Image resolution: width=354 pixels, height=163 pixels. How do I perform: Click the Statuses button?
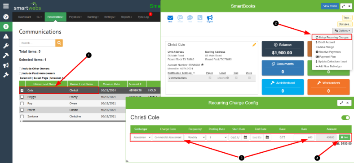345,24
